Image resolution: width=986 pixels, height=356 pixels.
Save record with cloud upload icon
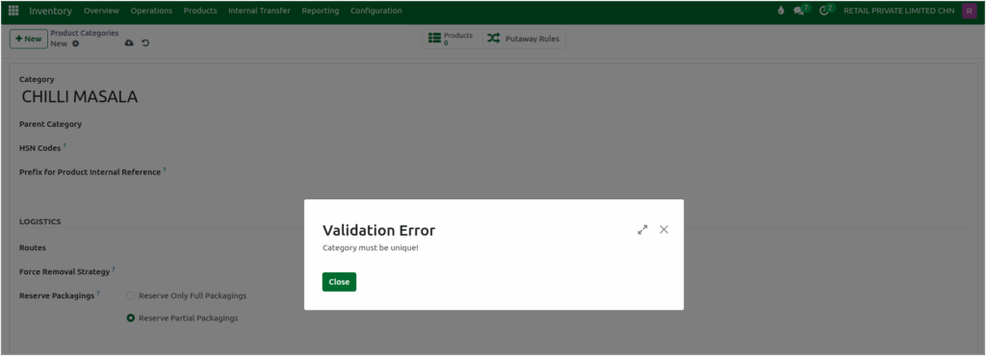[129, 43]
